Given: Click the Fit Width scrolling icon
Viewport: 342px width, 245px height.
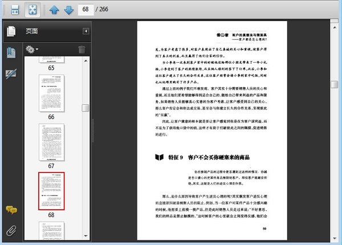Looking at the screenshot, I should point(15,10).
